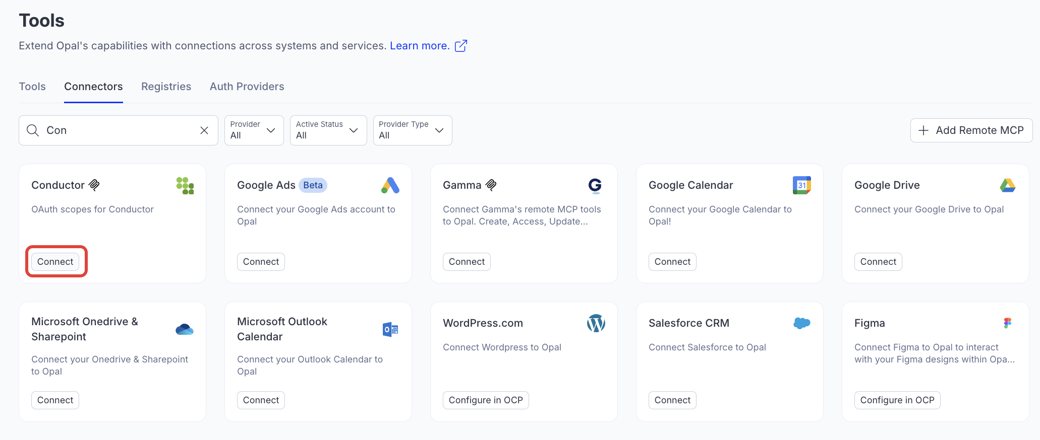Click the MCP icon next to Gamma title
The height and width of the screenshot is (440, 1040).
click(491, 185)
